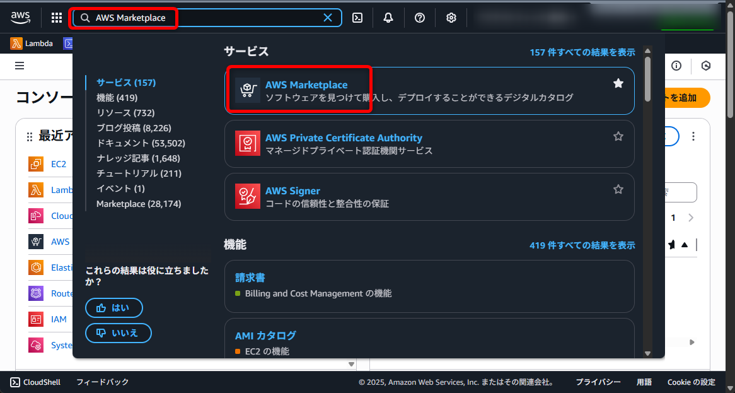Click the Systems Manager recent icon
Viewport: 735px width, 393px height.
tap(36, 345)
